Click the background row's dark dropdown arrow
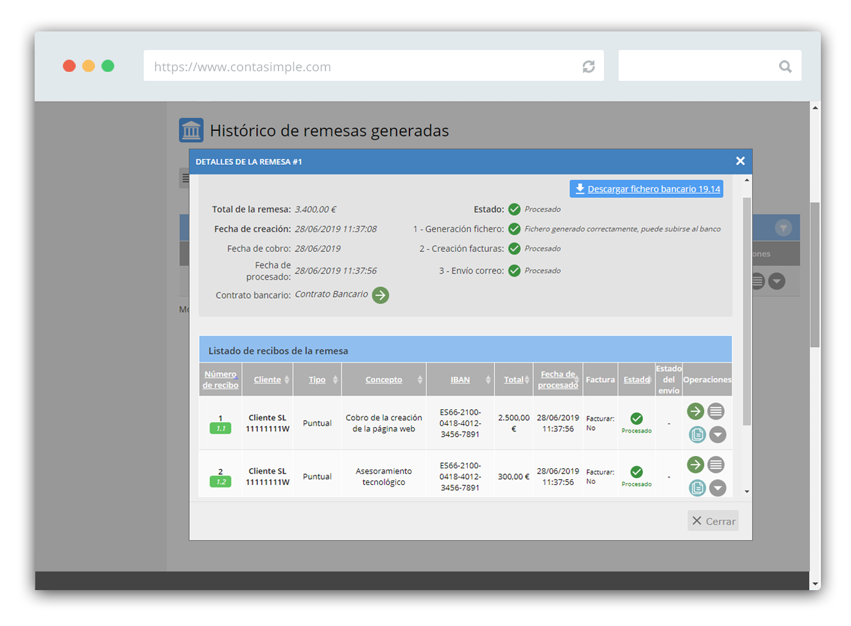This screenshot has height=626, width=851. [x=777, y=281]
